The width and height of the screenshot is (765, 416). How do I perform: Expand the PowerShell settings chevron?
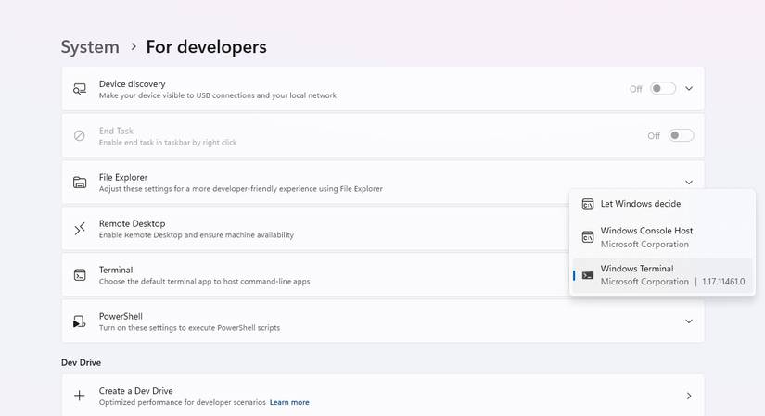pyautogui.click(x=689, y=321)
